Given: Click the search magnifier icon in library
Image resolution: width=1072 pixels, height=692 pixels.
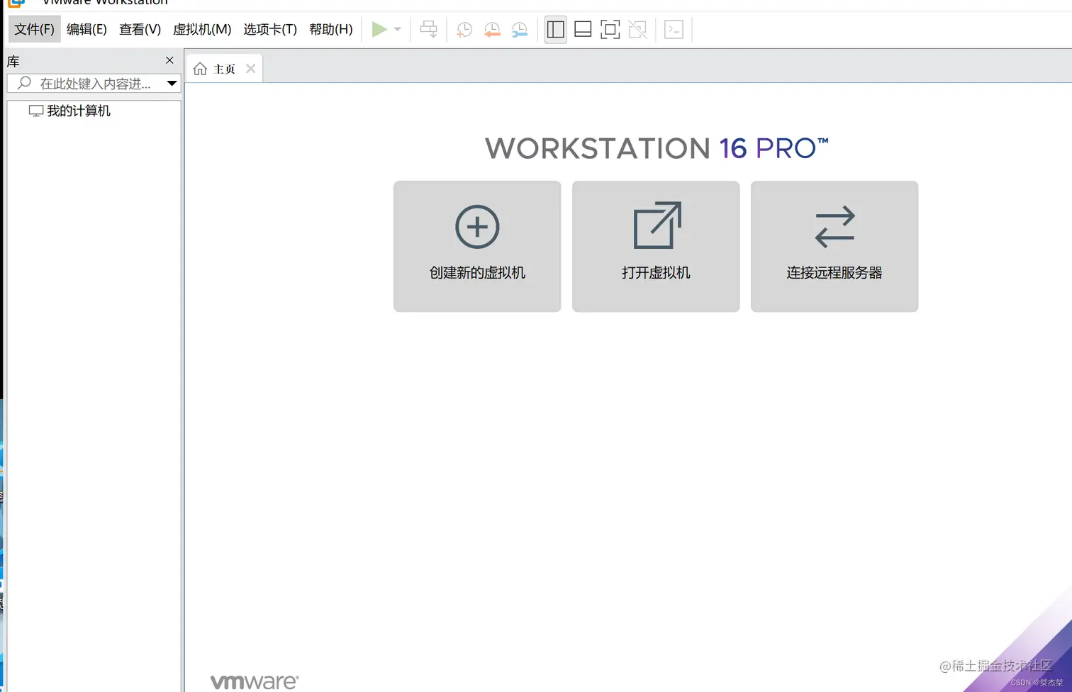Looking at the screenshot, I should coord(24,83).
